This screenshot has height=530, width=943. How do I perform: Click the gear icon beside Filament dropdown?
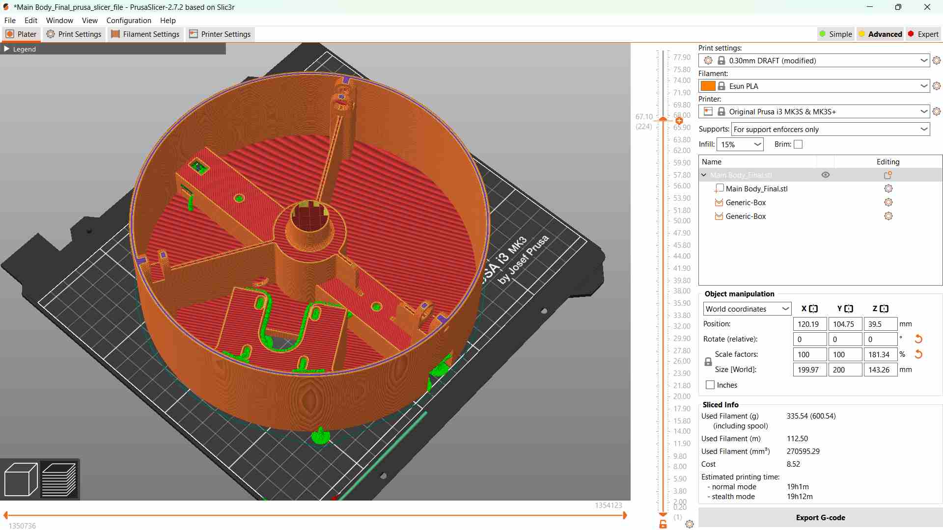(x=937, y=86)
